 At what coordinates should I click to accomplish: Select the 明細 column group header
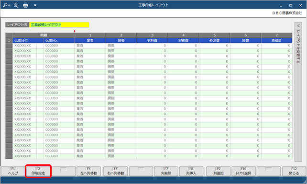coord(44,35)
